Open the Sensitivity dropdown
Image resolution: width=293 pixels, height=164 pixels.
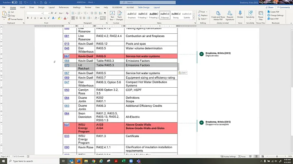click(250, 16)
